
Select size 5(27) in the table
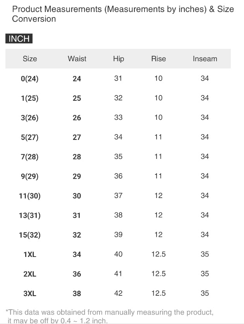click(30, 137)
